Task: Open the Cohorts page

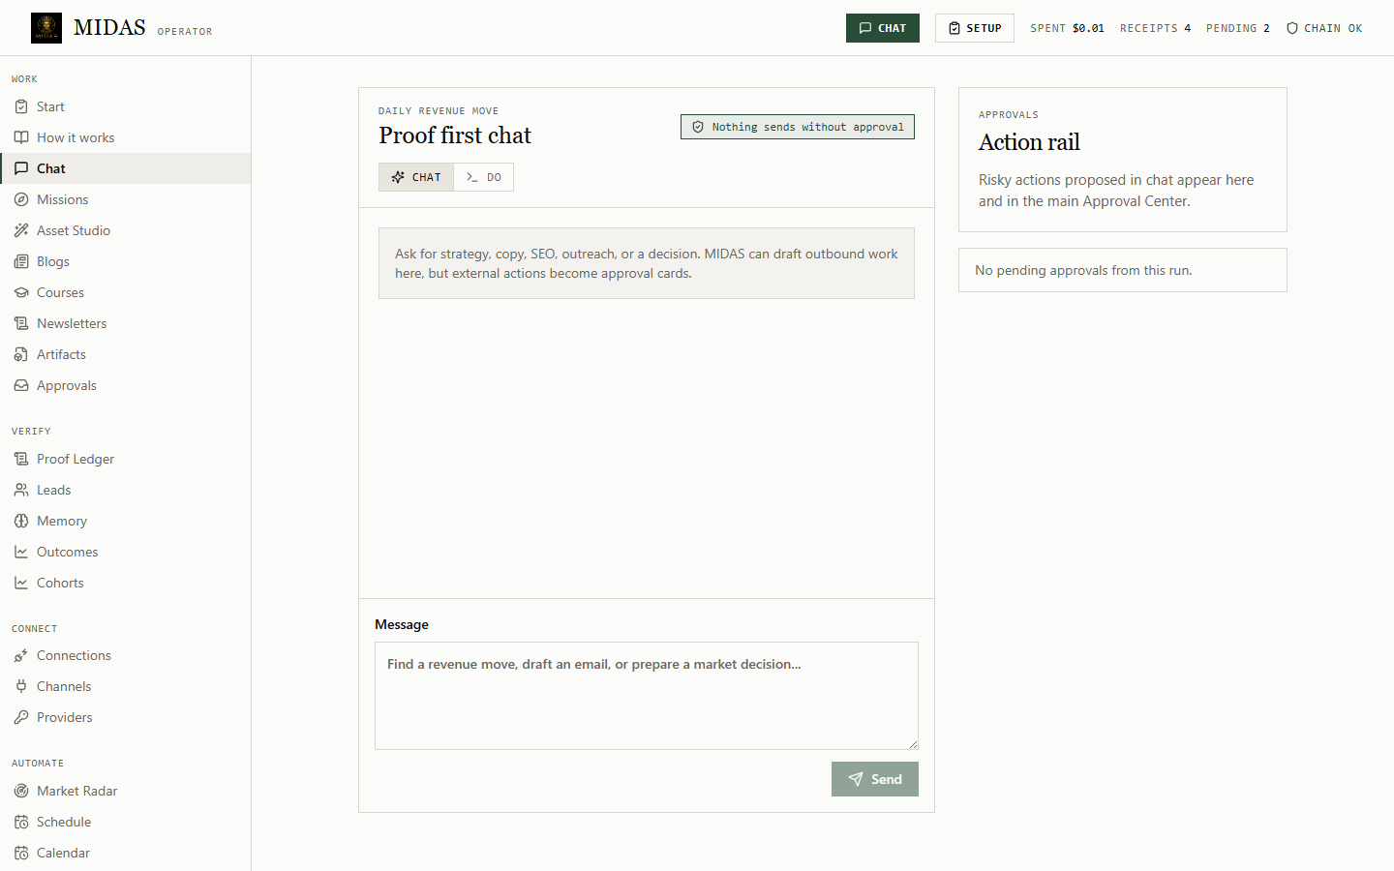Action: coord(125,583)
